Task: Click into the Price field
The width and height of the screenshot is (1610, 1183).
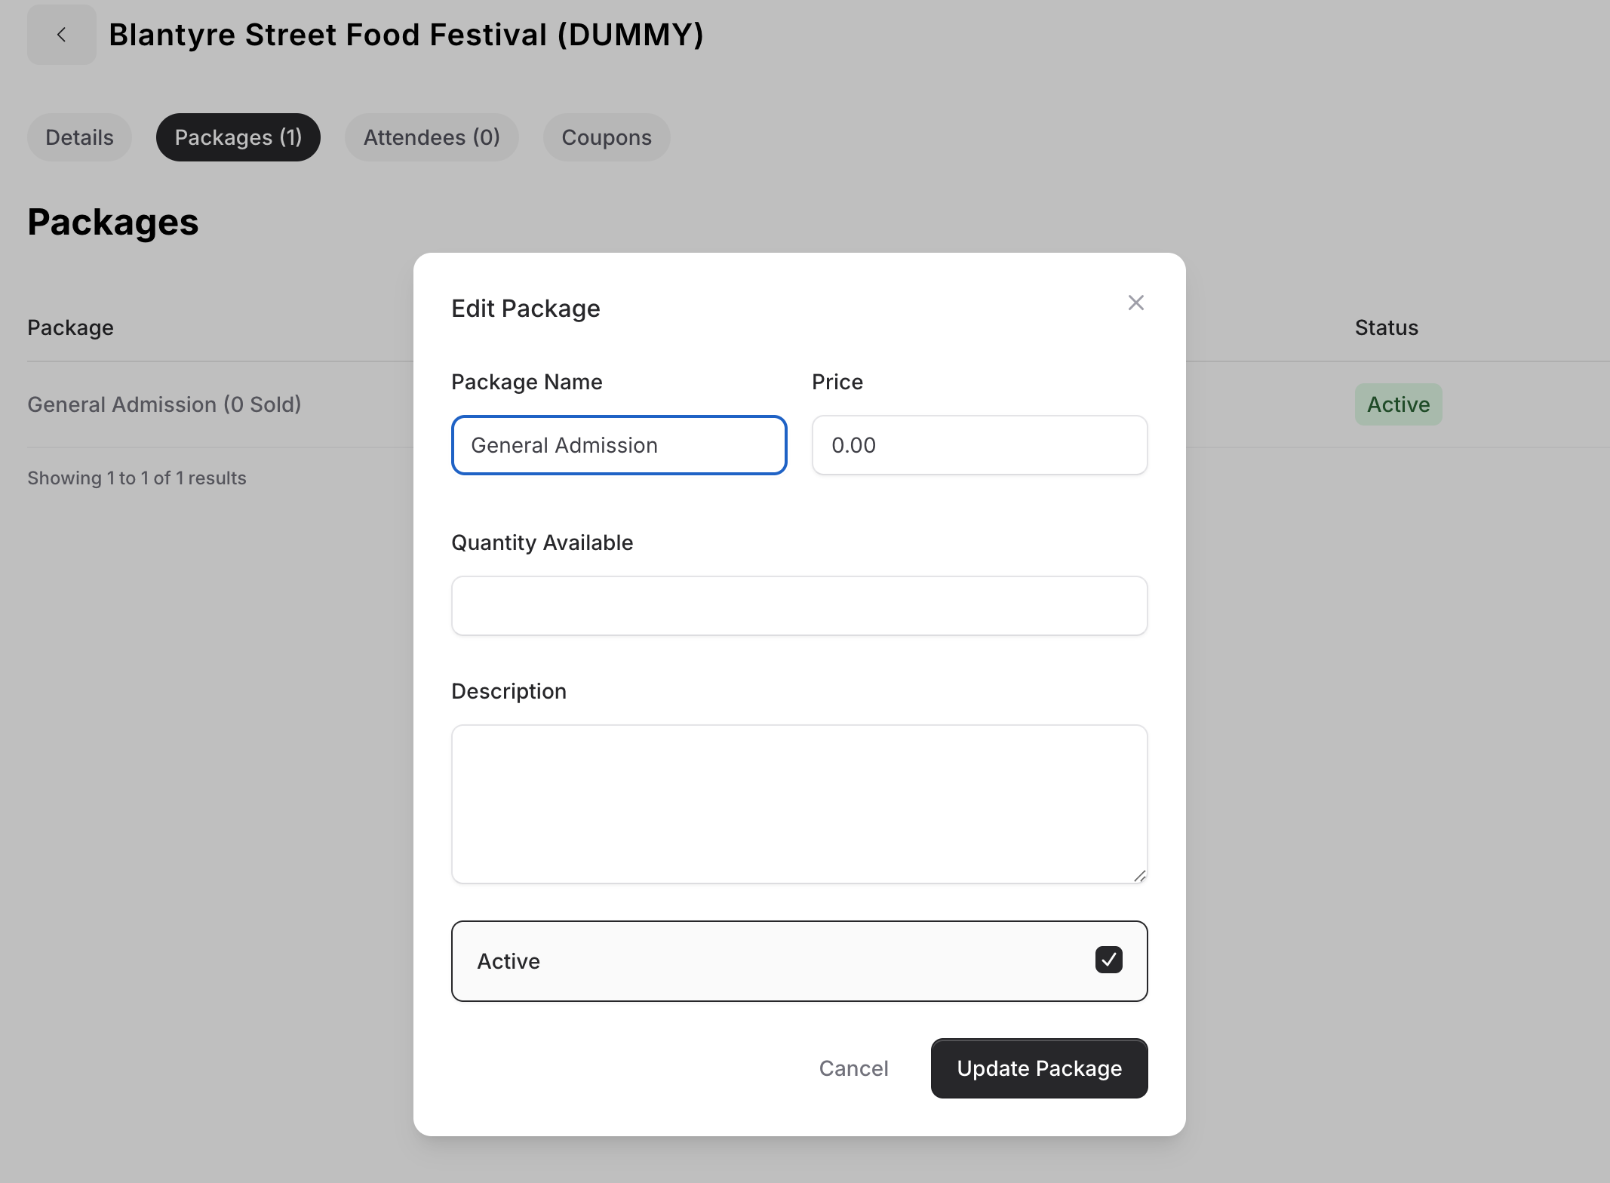Action: point(979,445)
